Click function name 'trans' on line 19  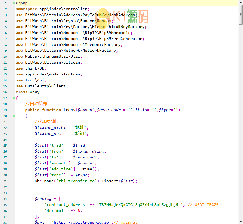[69, 110]
